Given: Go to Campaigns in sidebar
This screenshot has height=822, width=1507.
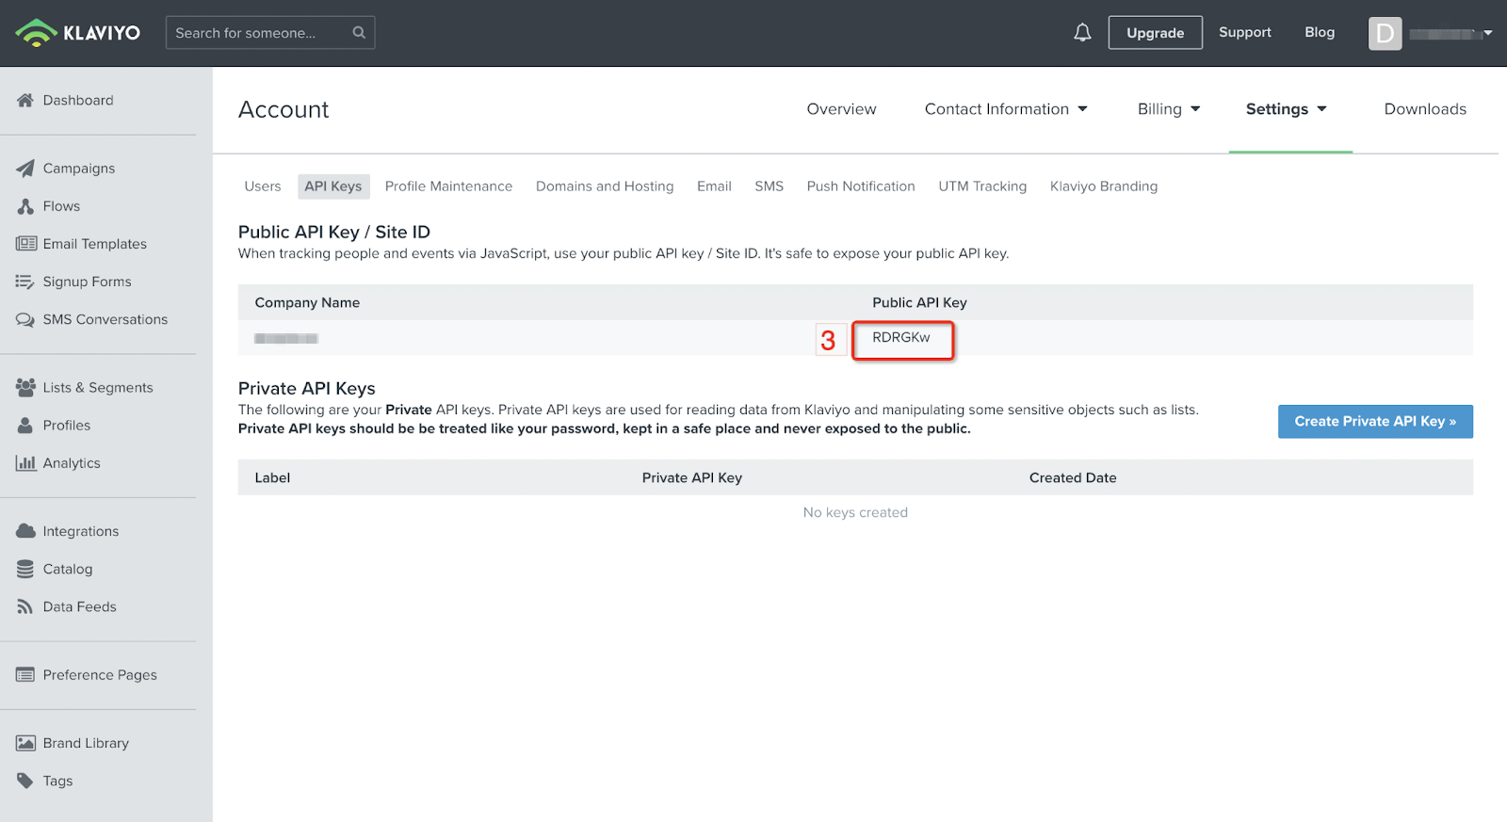Looking at the screenshot, I should click(79, 169).
